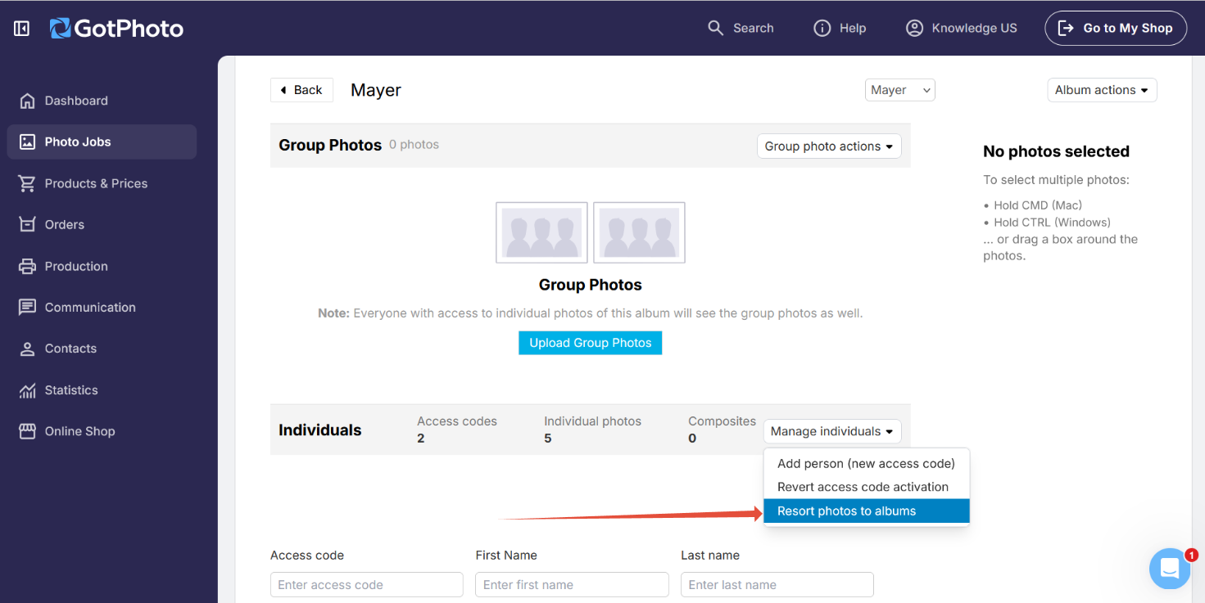Screen dimensions: 1205x603
Task: Open Dashboard in the sidebar
Action: [102, 101]
